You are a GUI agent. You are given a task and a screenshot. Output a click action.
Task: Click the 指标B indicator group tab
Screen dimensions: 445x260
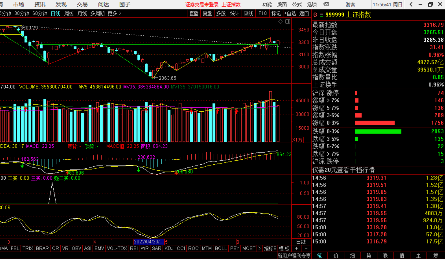click(x=270, y=248)
